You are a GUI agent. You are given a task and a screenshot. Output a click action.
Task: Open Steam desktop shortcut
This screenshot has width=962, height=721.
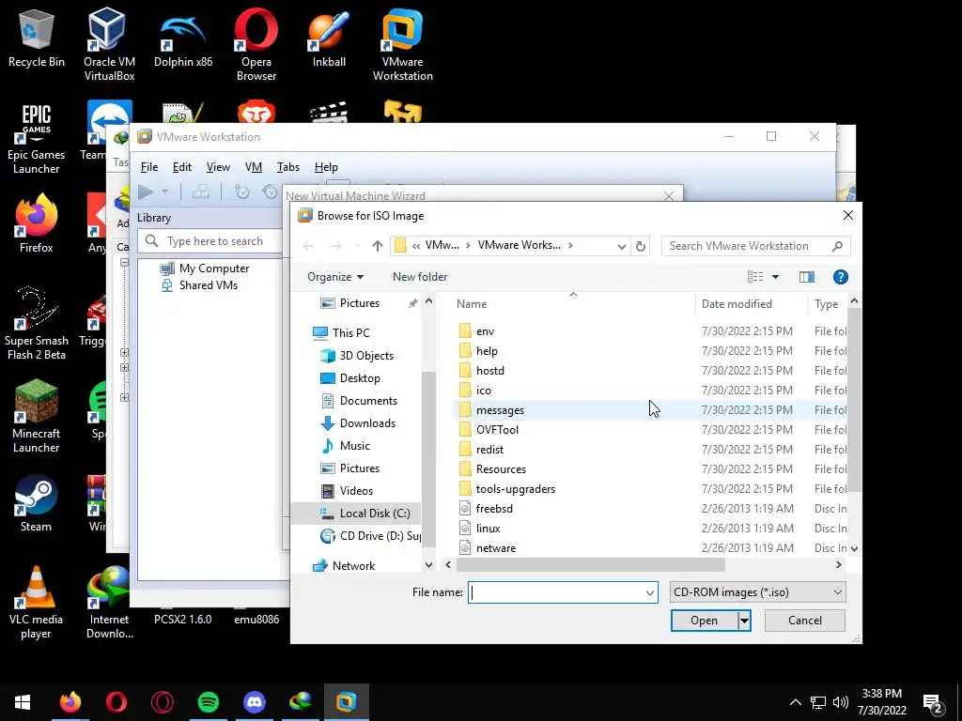[37, 503]
